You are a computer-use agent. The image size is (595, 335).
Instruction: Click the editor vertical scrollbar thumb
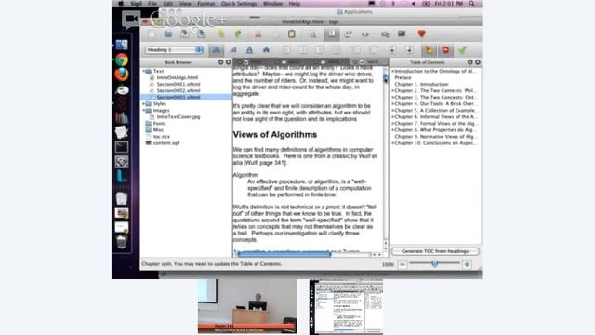(386, 78)
